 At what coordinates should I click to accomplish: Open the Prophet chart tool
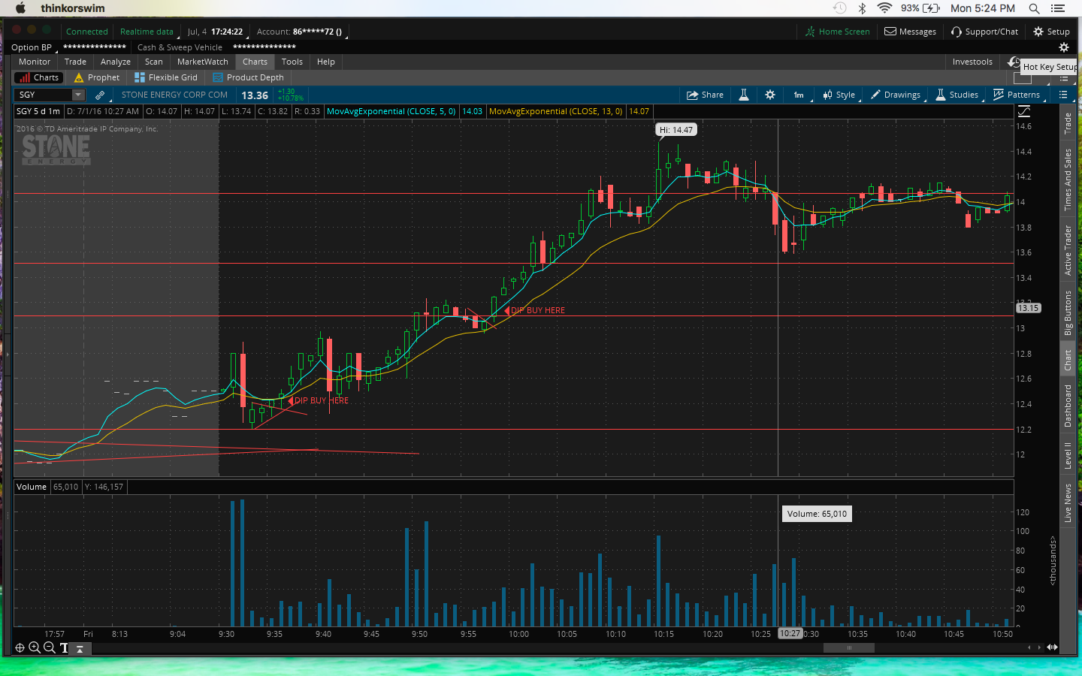coord(97,77)
